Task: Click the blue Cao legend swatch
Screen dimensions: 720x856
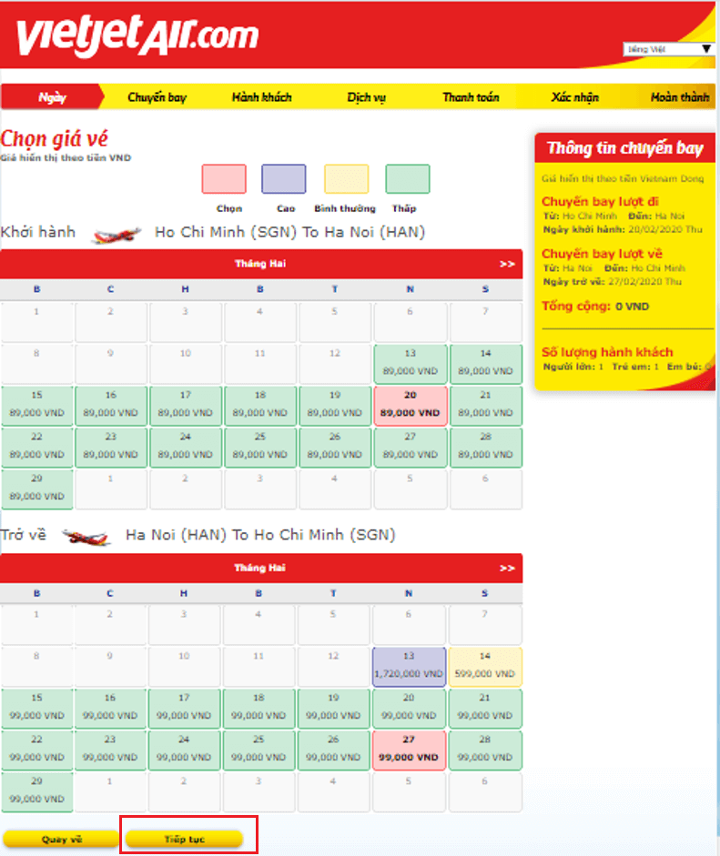Action: [284, 179]
